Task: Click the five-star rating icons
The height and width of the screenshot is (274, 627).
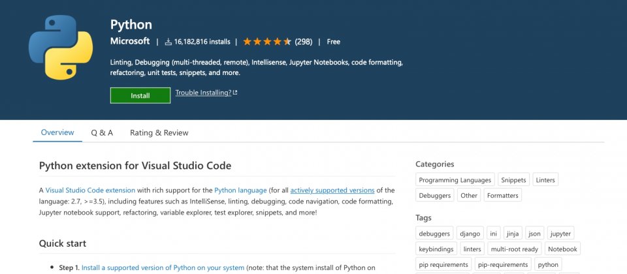Action: 267,42
